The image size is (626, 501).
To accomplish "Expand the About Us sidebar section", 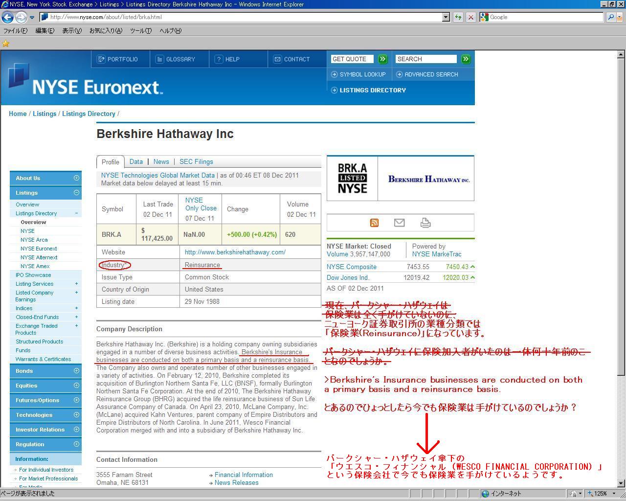I will pyautogui.click(x=76, y=178).
